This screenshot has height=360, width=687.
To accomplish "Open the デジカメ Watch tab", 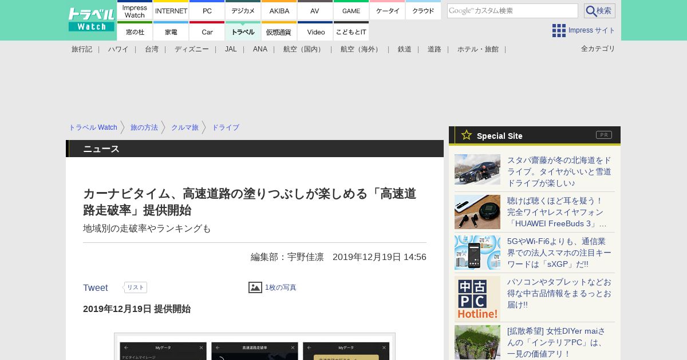I will point(243,11).
